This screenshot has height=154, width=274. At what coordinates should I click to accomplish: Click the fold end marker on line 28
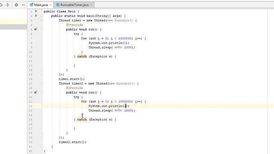pos(42,133)
